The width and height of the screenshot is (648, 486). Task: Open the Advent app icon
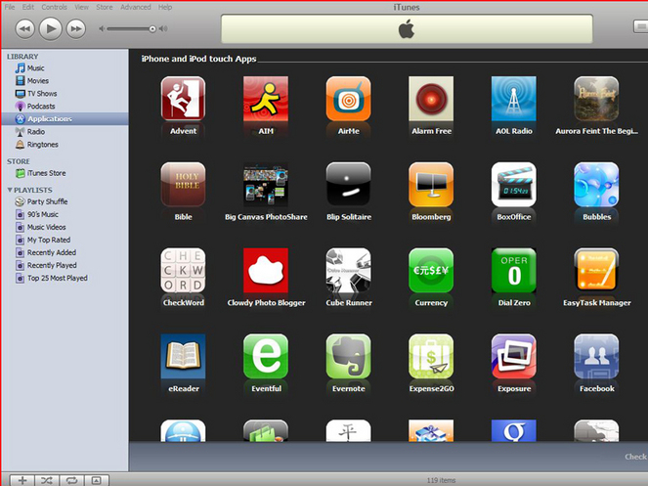(x=183, y=99)
